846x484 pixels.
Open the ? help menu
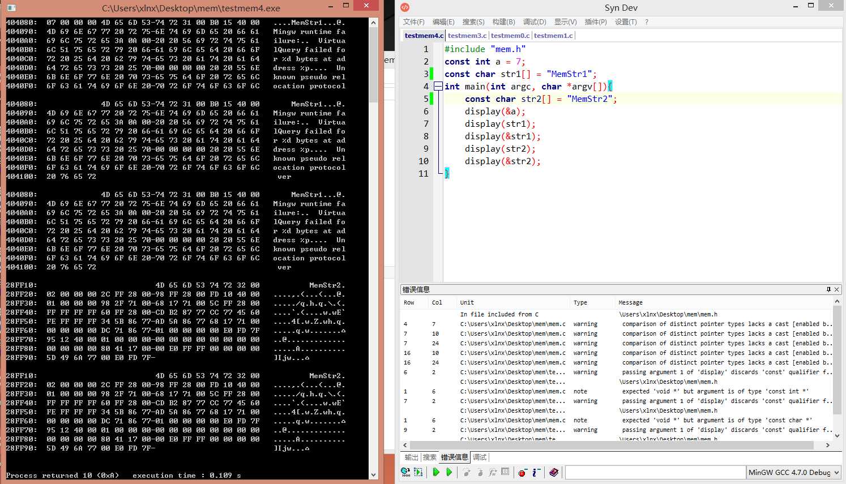pos(647,22)
